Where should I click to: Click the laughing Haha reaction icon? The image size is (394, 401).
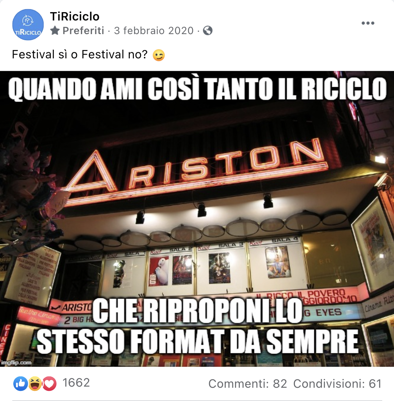[35, 383]
